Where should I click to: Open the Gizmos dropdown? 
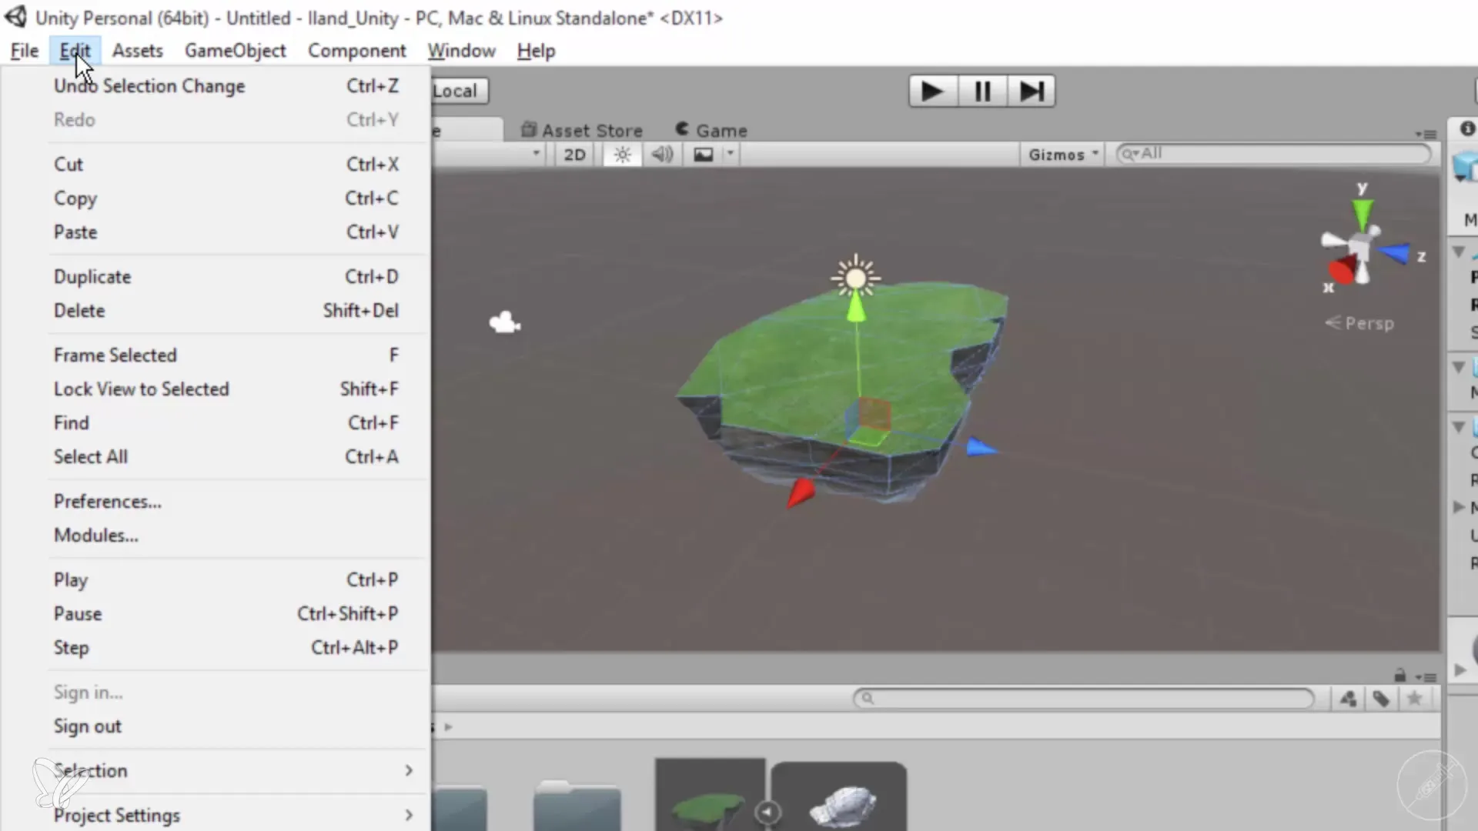coord(1063,155)
